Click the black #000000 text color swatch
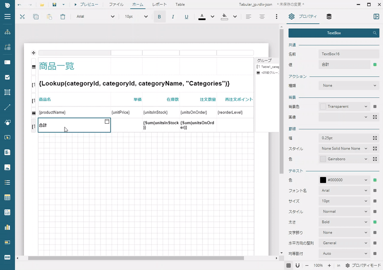This screenshot has width=383, height=270. point(323,180)
